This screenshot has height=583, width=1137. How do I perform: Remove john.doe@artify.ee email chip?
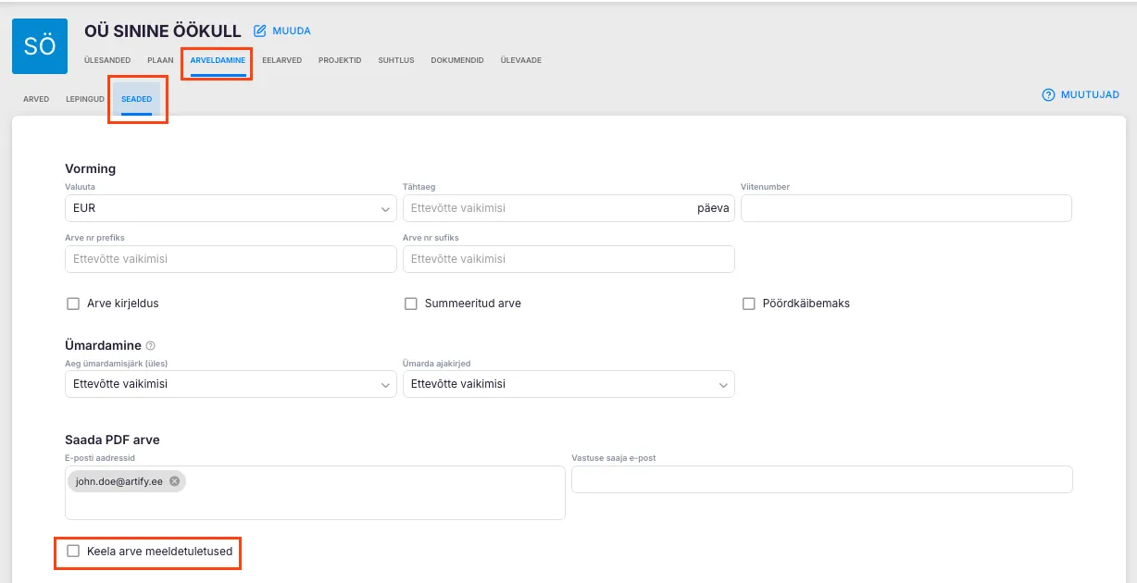coord(174,481)
